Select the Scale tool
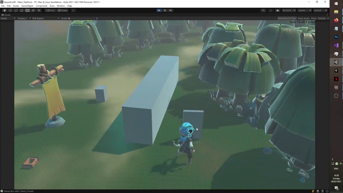The image size is (343, 193). coord(22,10)
